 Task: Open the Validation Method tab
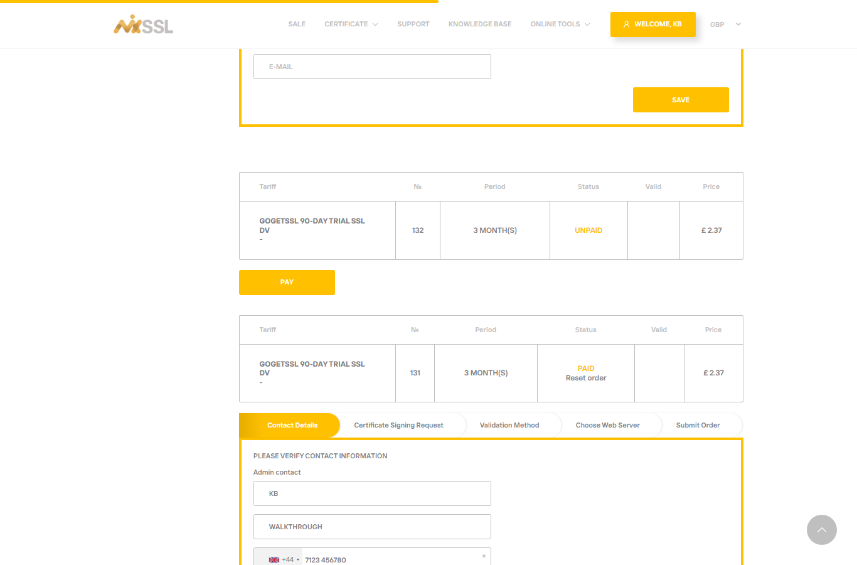509,426
